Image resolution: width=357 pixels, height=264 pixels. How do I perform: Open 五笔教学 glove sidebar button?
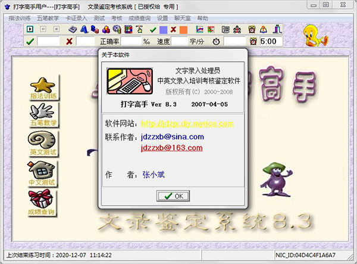43,115
